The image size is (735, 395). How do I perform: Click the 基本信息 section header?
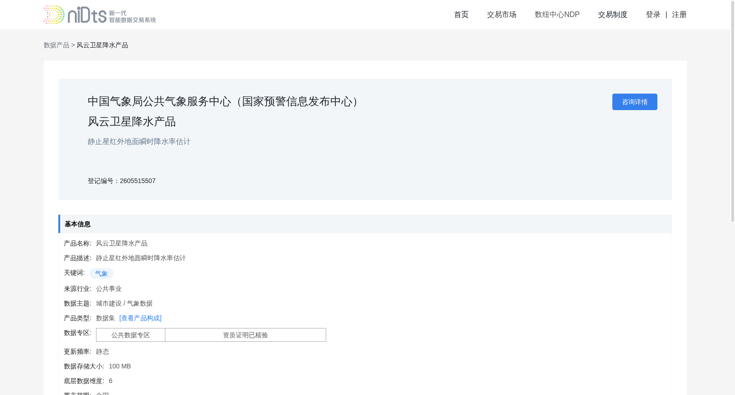coord(365,224)
